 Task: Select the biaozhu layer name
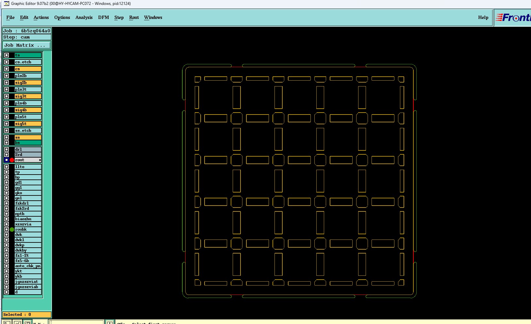[28, 219]
